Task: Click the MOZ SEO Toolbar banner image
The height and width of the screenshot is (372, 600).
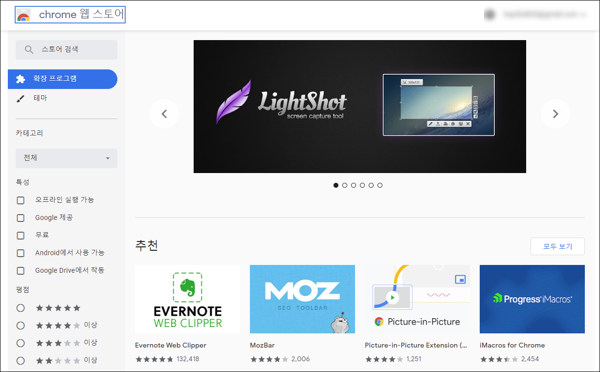Action: [x=302, y=299]
